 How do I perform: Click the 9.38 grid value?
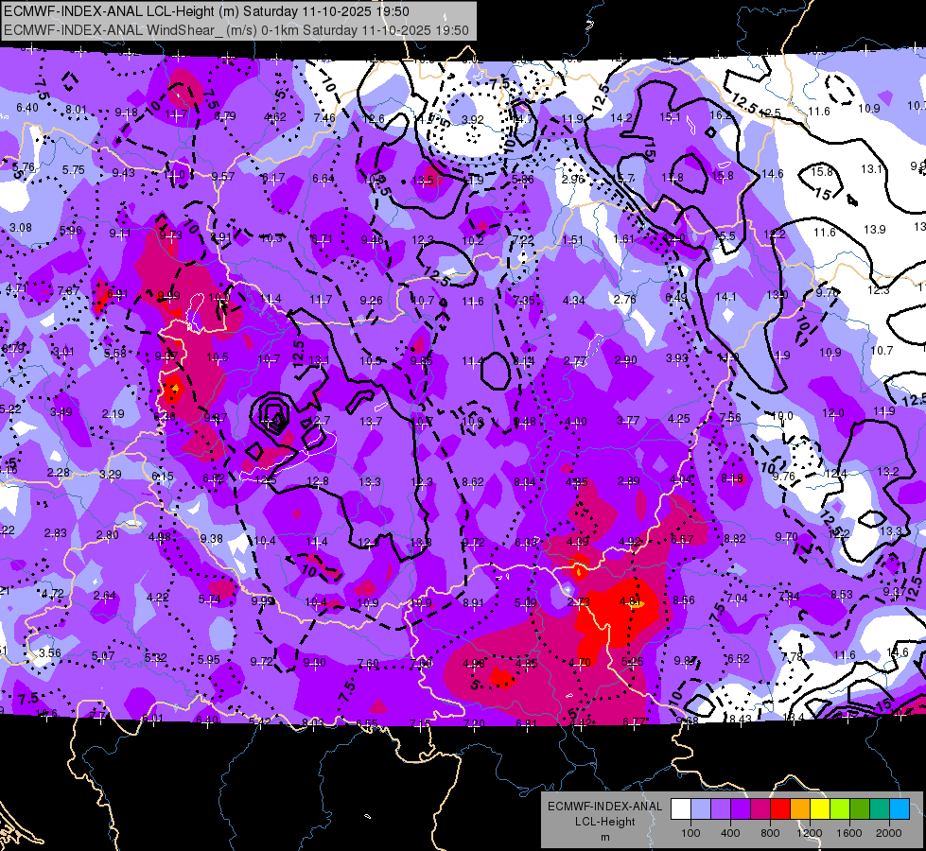coord(212,539)
